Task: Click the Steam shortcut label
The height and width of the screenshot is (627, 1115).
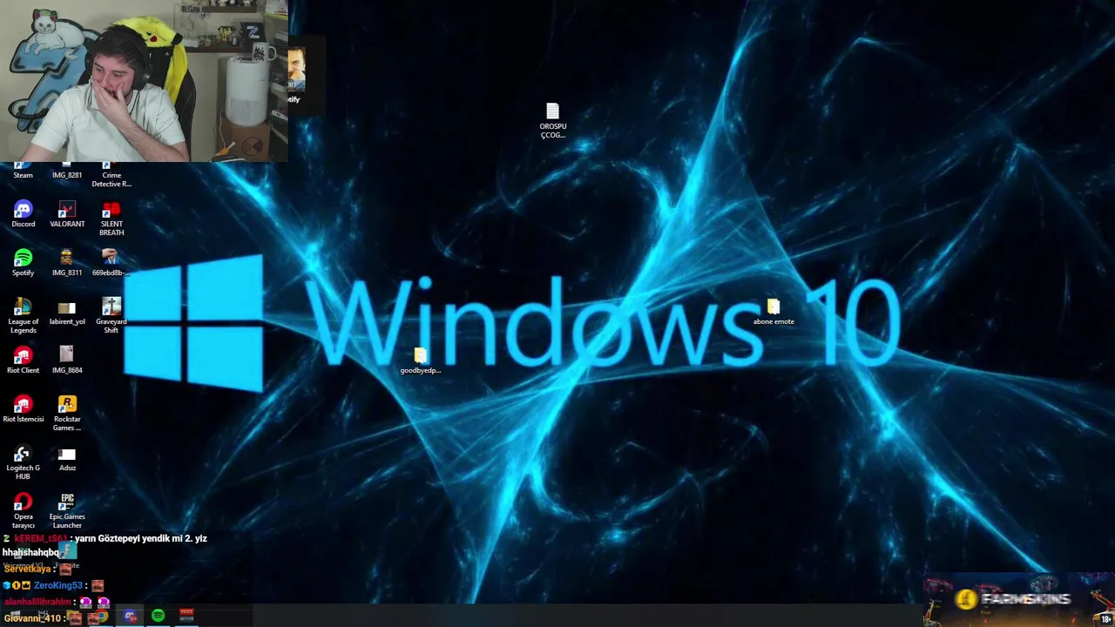Action: coord(23,175)
